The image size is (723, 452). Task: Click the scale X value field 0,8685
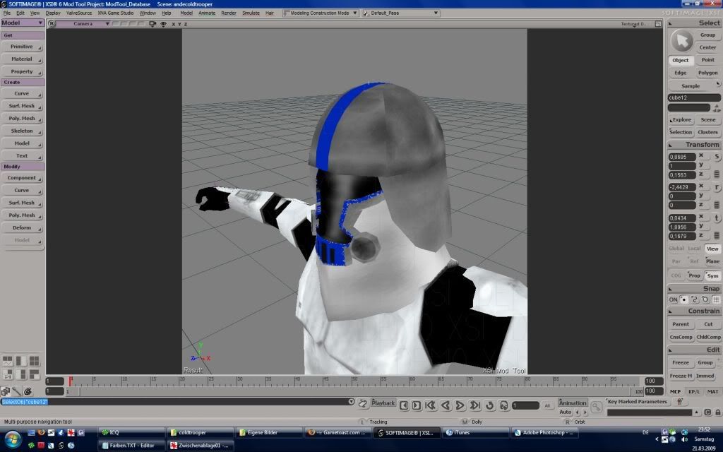682,157
